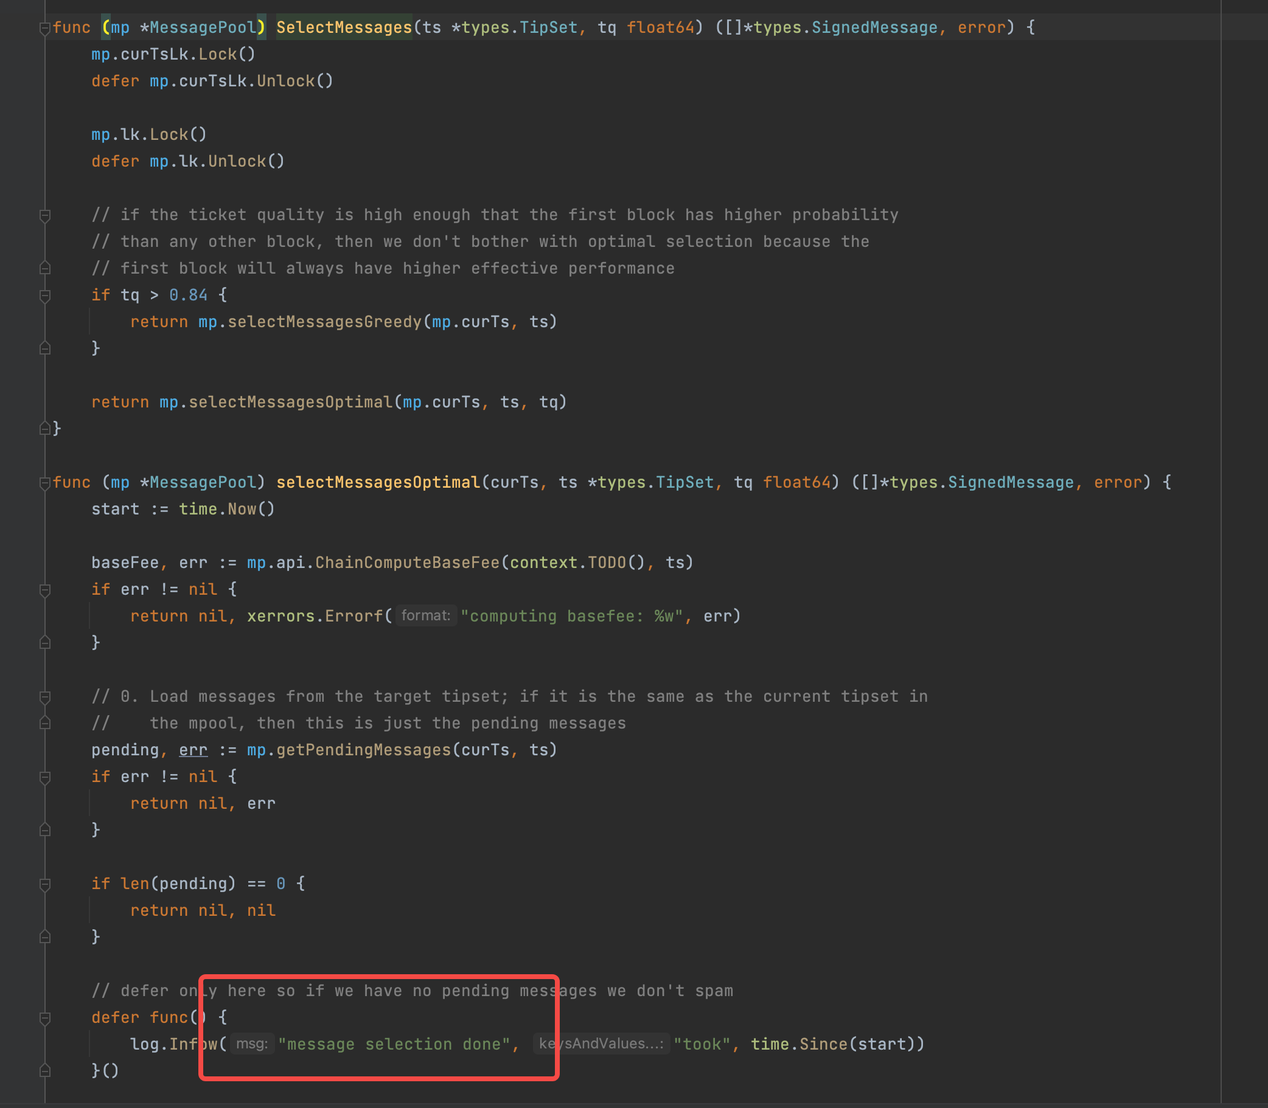Click closing fold marker at SelectMessages end brace
Screen dimensions: 1268x1108
pyautogui.click(x=44, y=428)
